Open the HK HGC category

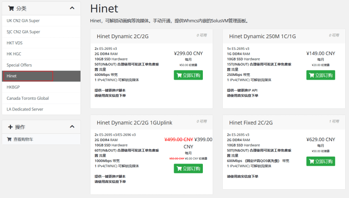coord(41,54)
